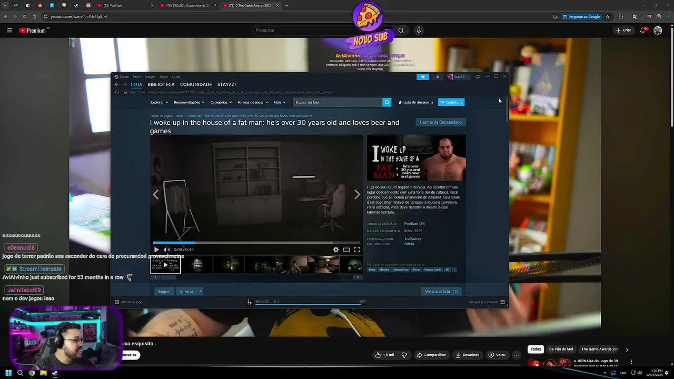
Task: Click 'Ver a sua lista' button
Action: pos(441,291)
